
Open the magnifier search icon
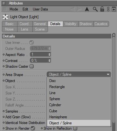pyautogui.click(x=95, y=9)
